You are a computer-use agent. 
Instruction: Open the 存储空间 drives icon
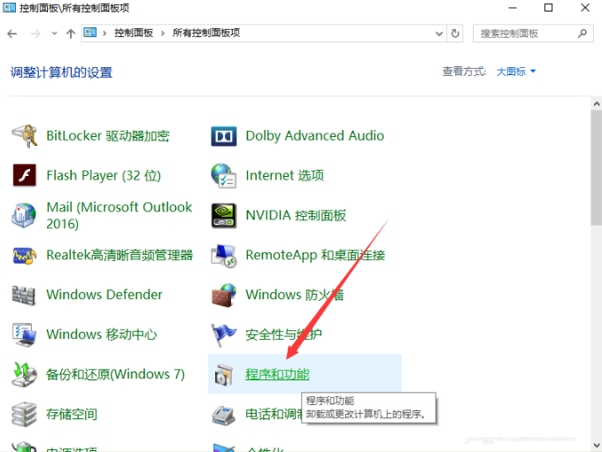(x=24, y=414)
